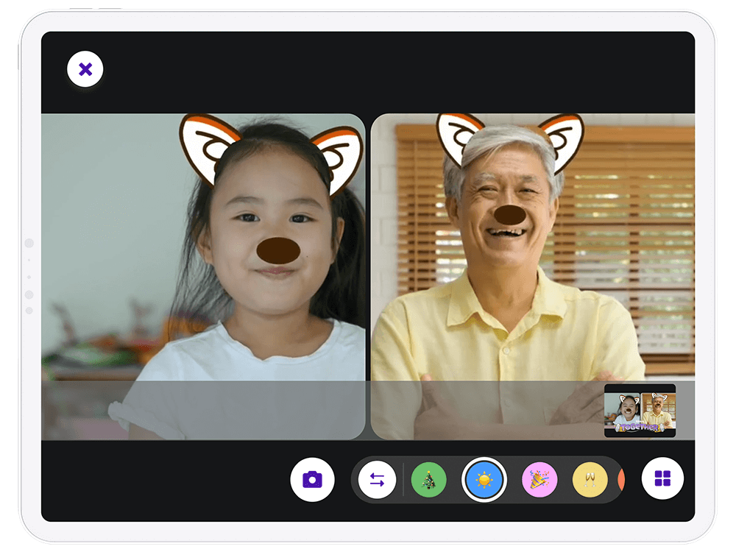Click the divider line in the filter tray
The image size is (736, 552).
click(403, 480)
